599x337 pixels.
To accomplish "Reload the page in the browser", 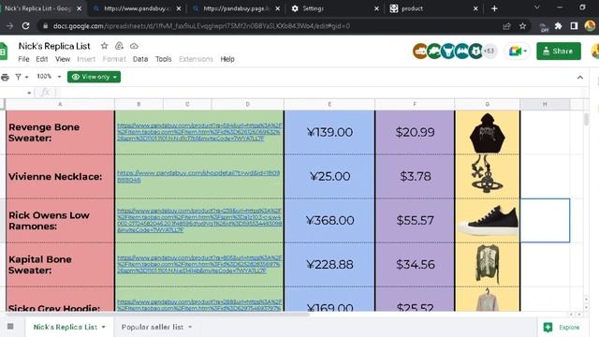I will (25, 26).
